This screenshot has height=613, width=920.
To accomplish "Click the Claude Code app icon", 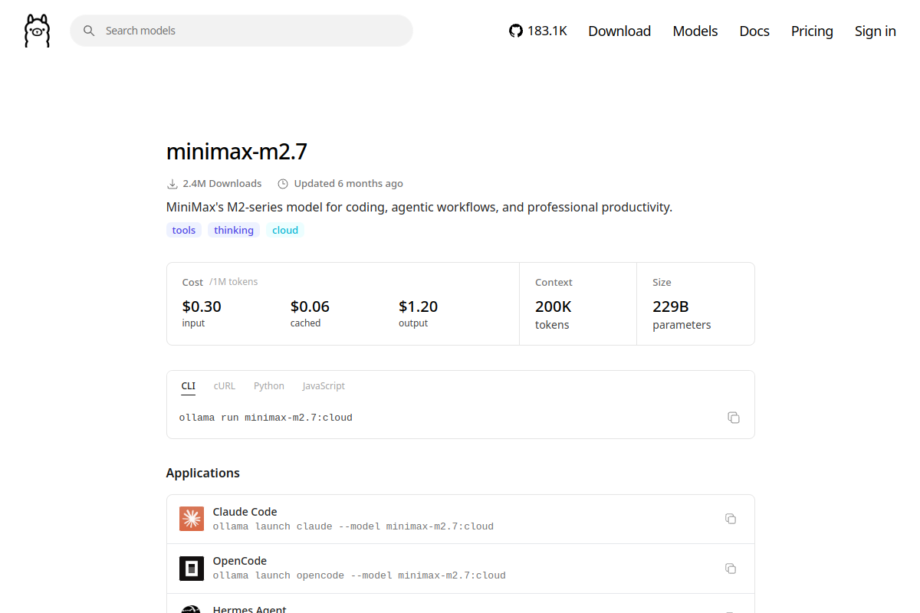I will [192, 519].
